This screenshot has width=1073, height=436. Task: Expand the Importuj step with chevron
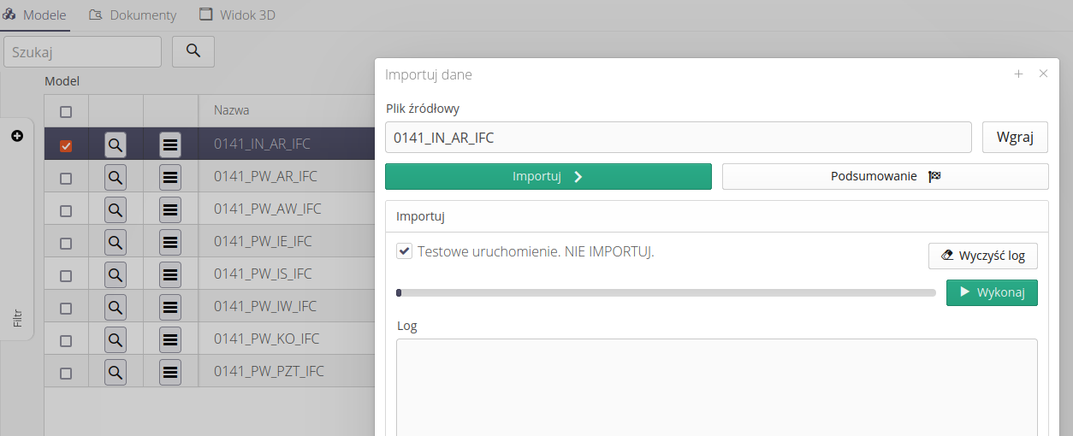[x=548, y=177]
